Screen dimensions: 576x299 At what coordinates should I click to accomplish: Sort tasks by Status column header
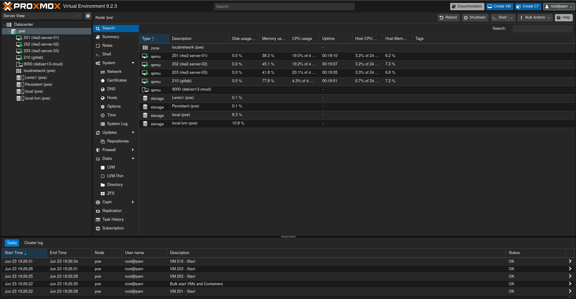coord(535,253)
